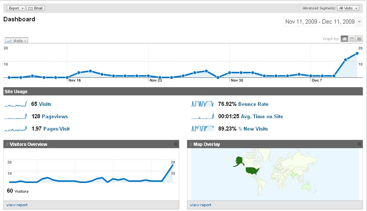Click the % New Visits sparkline
Viewport: 367px width, 211px height.
pyautogui.click(x=203, y=129)
